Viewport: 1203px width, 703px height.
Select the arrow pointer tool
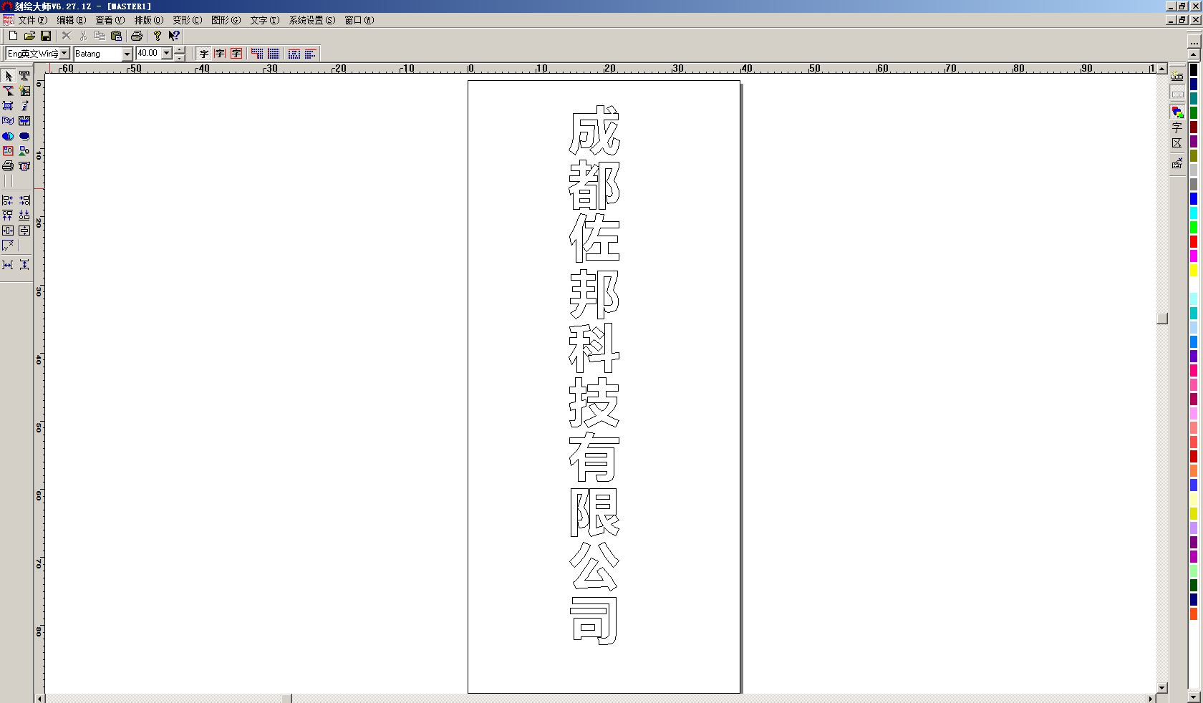[9, 76]
